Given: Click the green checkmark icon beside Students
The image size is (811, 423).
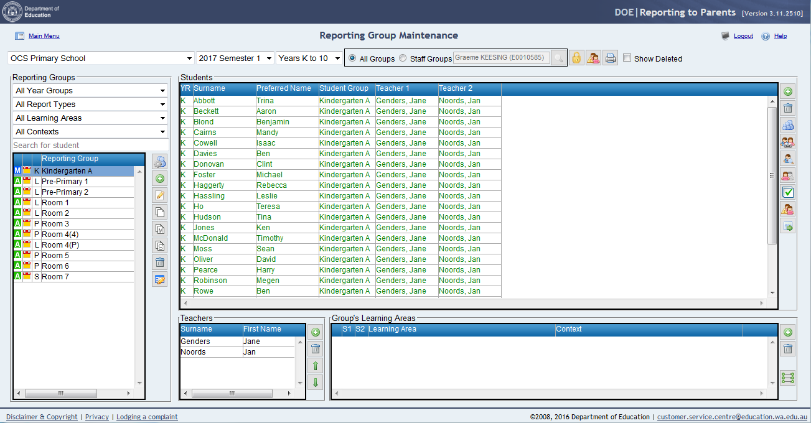Looking at the screenshot, I should (788, 192).
